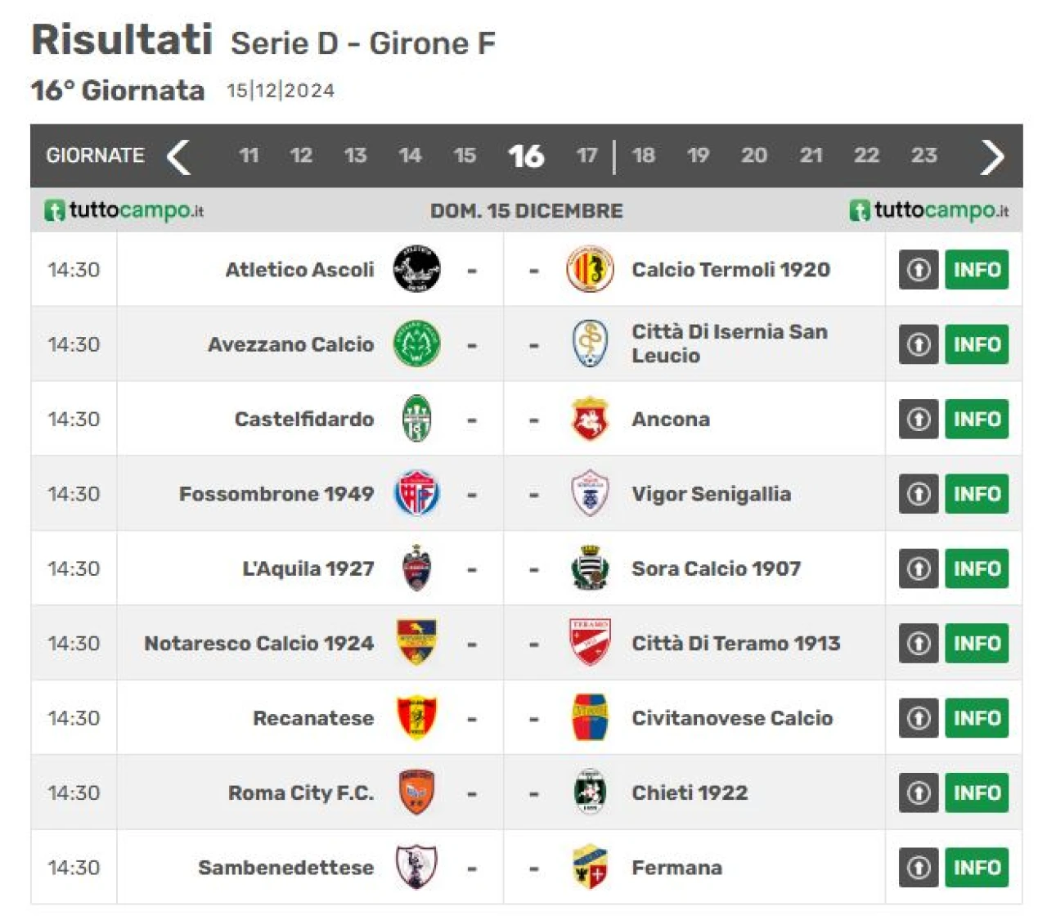Switch to giornata 17
Viewport: 1047px width, 916px height.
tap(586, 155)
